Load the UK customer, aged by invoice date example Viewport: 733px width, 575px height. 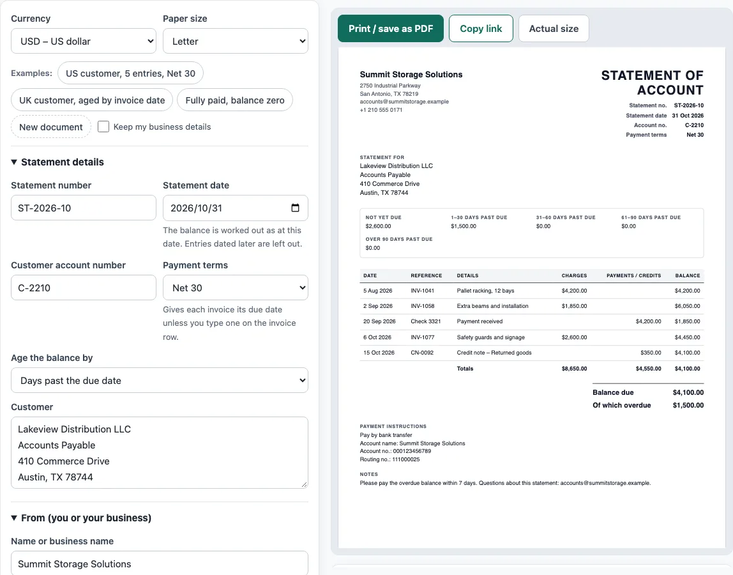click(x=92, y=100)
